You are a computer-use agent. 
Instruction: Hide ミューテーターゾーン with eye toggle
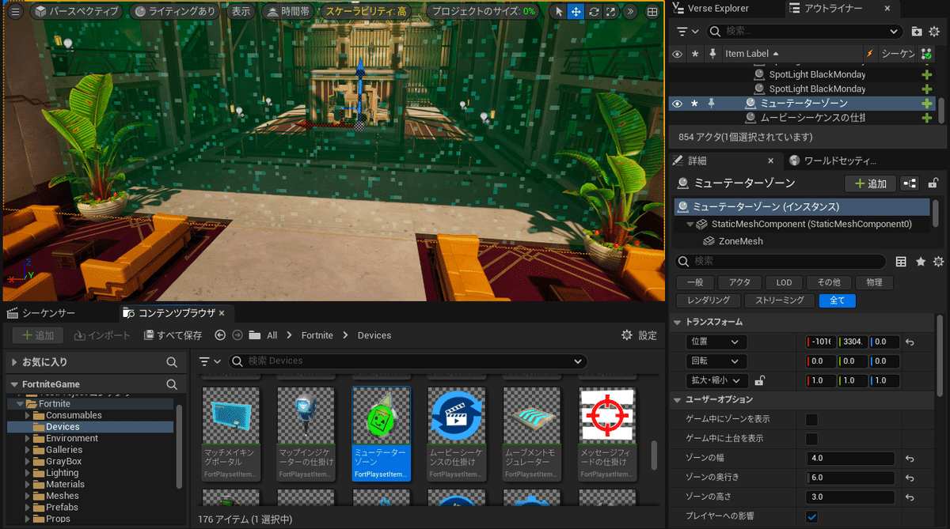tap(677, 104)
